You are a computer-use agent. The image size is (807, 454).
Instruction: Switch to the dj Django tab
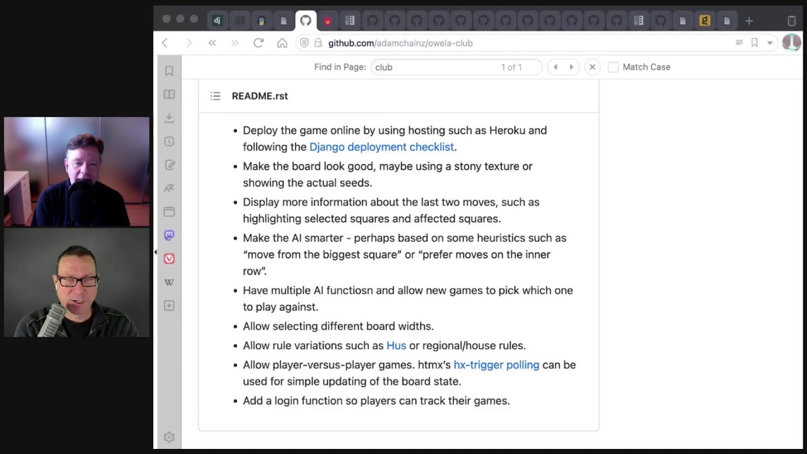[217, 21]
